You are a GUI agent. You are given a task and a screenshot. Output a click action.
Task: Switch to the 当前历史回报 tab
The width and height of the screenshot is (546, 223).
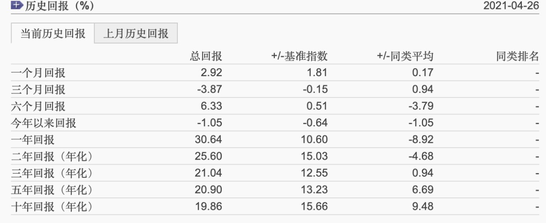(53, 34)
